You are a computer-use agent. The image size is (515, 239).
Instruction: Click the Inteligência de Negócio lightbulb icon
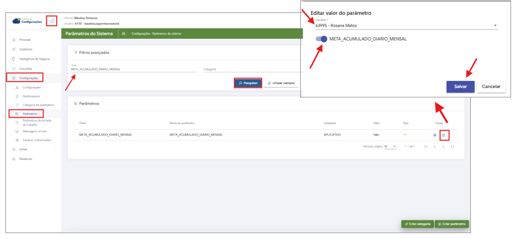click(x=13, y=59)
